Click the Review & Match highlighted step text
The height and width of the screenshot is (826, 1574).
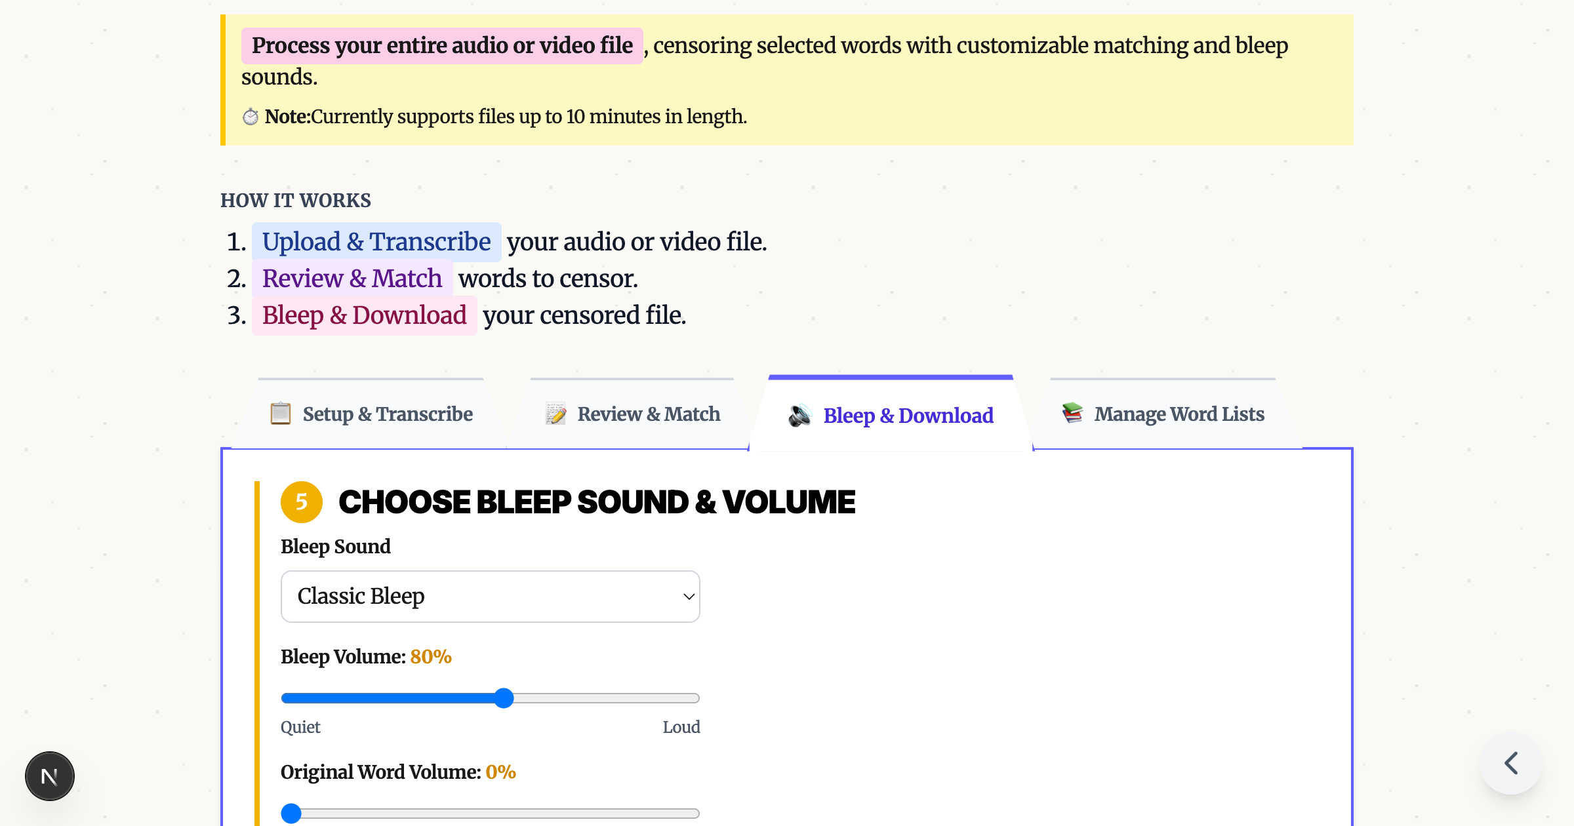[352, 278]
